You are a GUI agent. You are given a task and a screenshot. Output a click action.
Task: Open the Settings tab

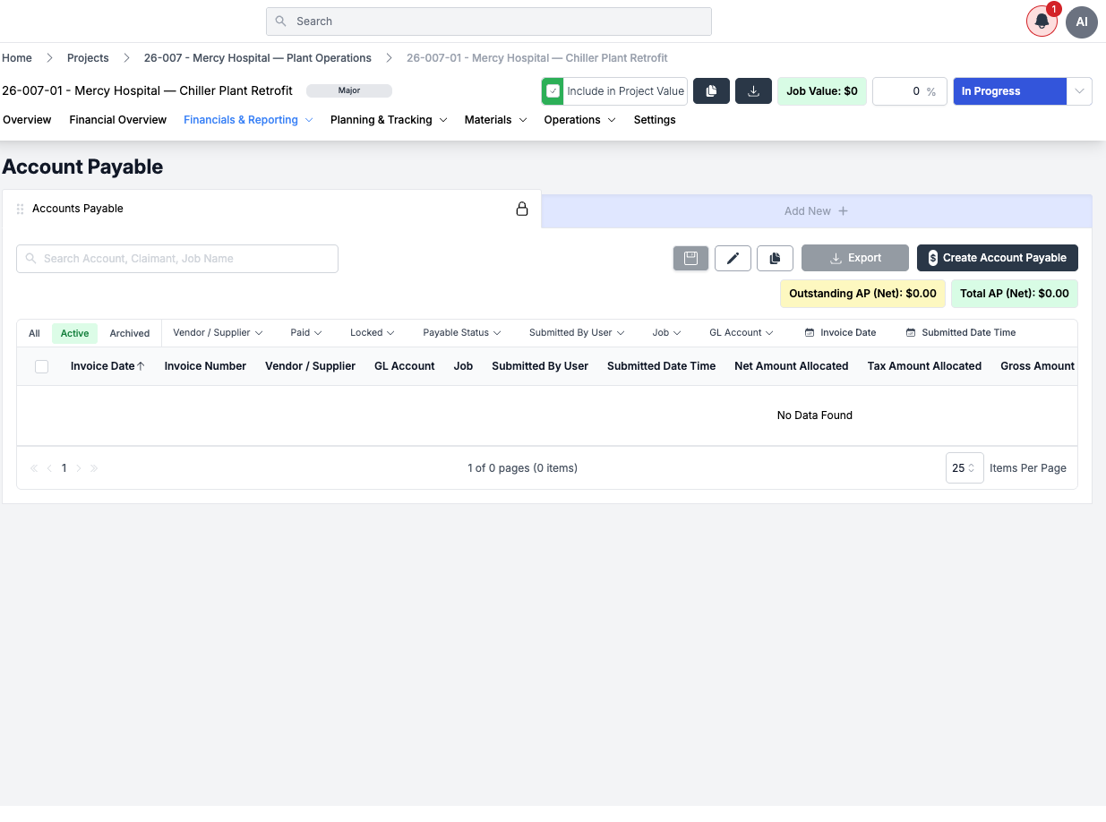pos(655,120)
